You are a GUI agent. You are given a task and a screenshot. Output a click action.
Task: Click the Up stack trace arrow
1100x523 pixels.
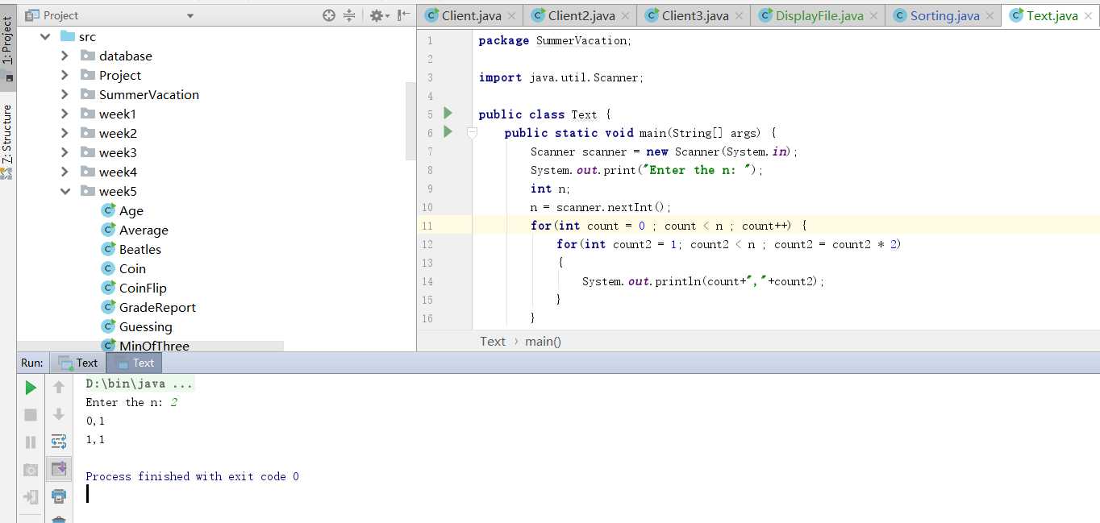[59, 388]
